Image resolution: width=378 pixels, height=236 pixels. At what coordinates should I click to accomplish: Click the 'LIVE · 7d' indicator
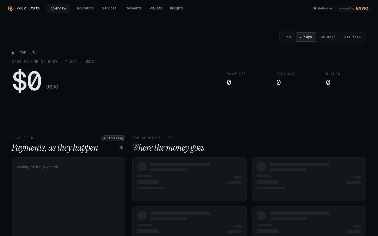tap(24, 53)
